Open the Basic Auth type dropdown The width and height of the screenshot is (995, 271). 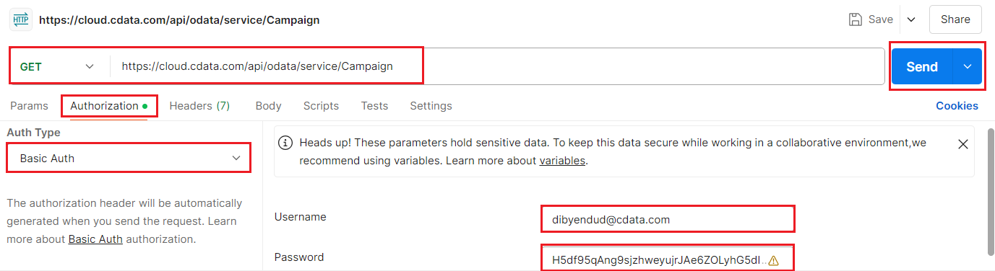point(129,158)
